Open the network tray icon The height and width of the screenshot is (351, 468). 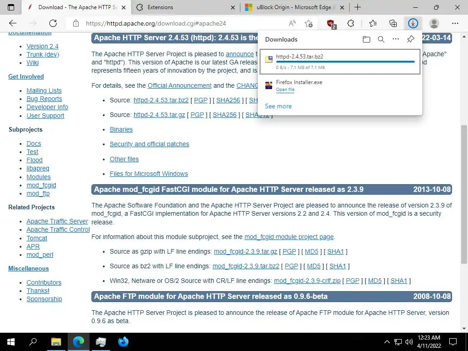click(x=398, y=342)
